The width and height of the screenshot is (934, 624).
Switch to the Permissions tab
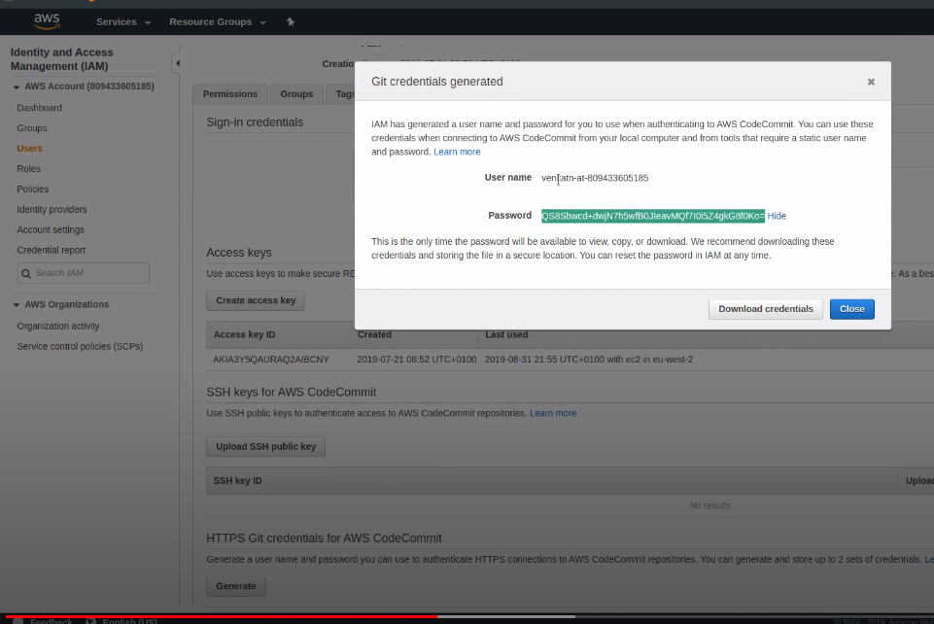pyautogui.click(x=230, y=94)
